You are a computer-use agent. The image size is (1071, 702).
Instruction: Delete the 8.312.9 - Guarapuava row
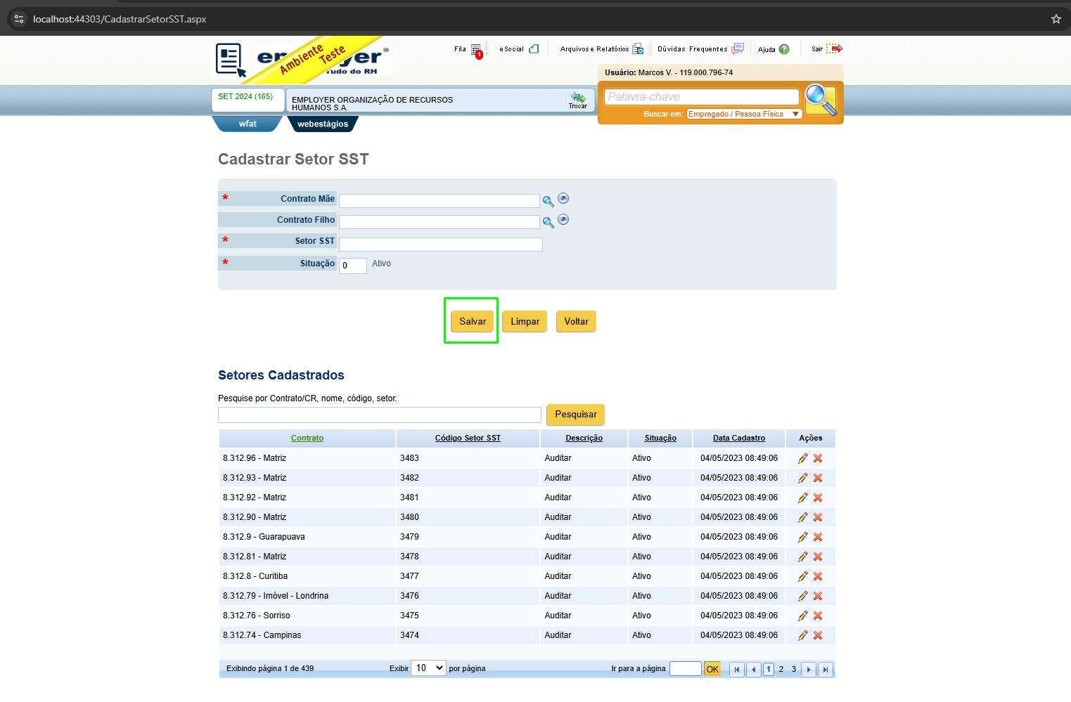tap(818, 537)
